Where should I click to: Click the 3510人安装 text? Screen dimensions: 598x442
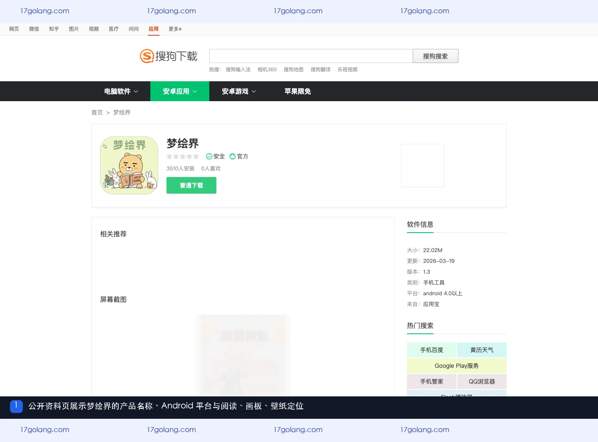coord(181,168)
